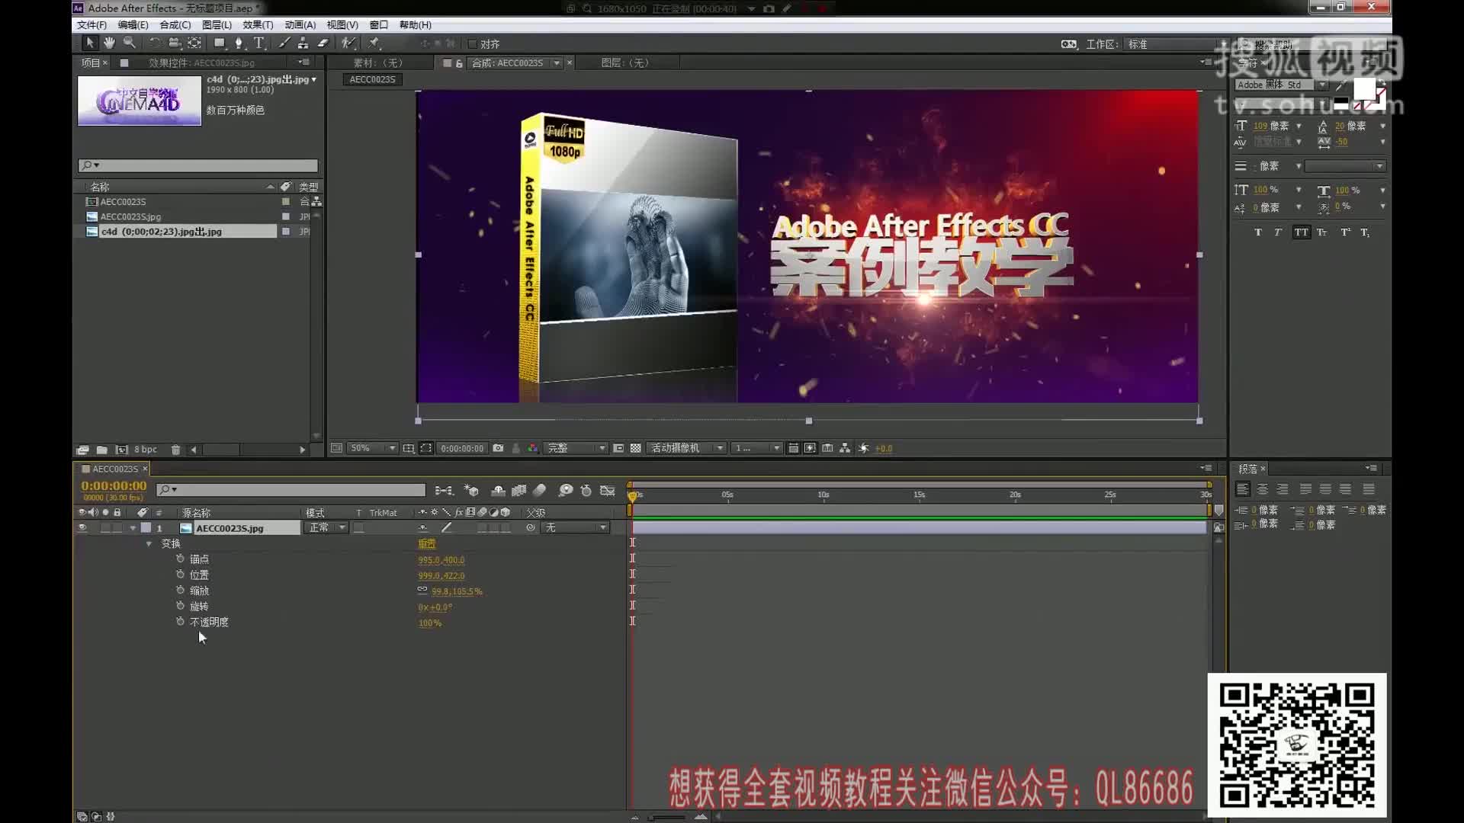
Task: Open the Graph Editor
Action: point(608,491)
